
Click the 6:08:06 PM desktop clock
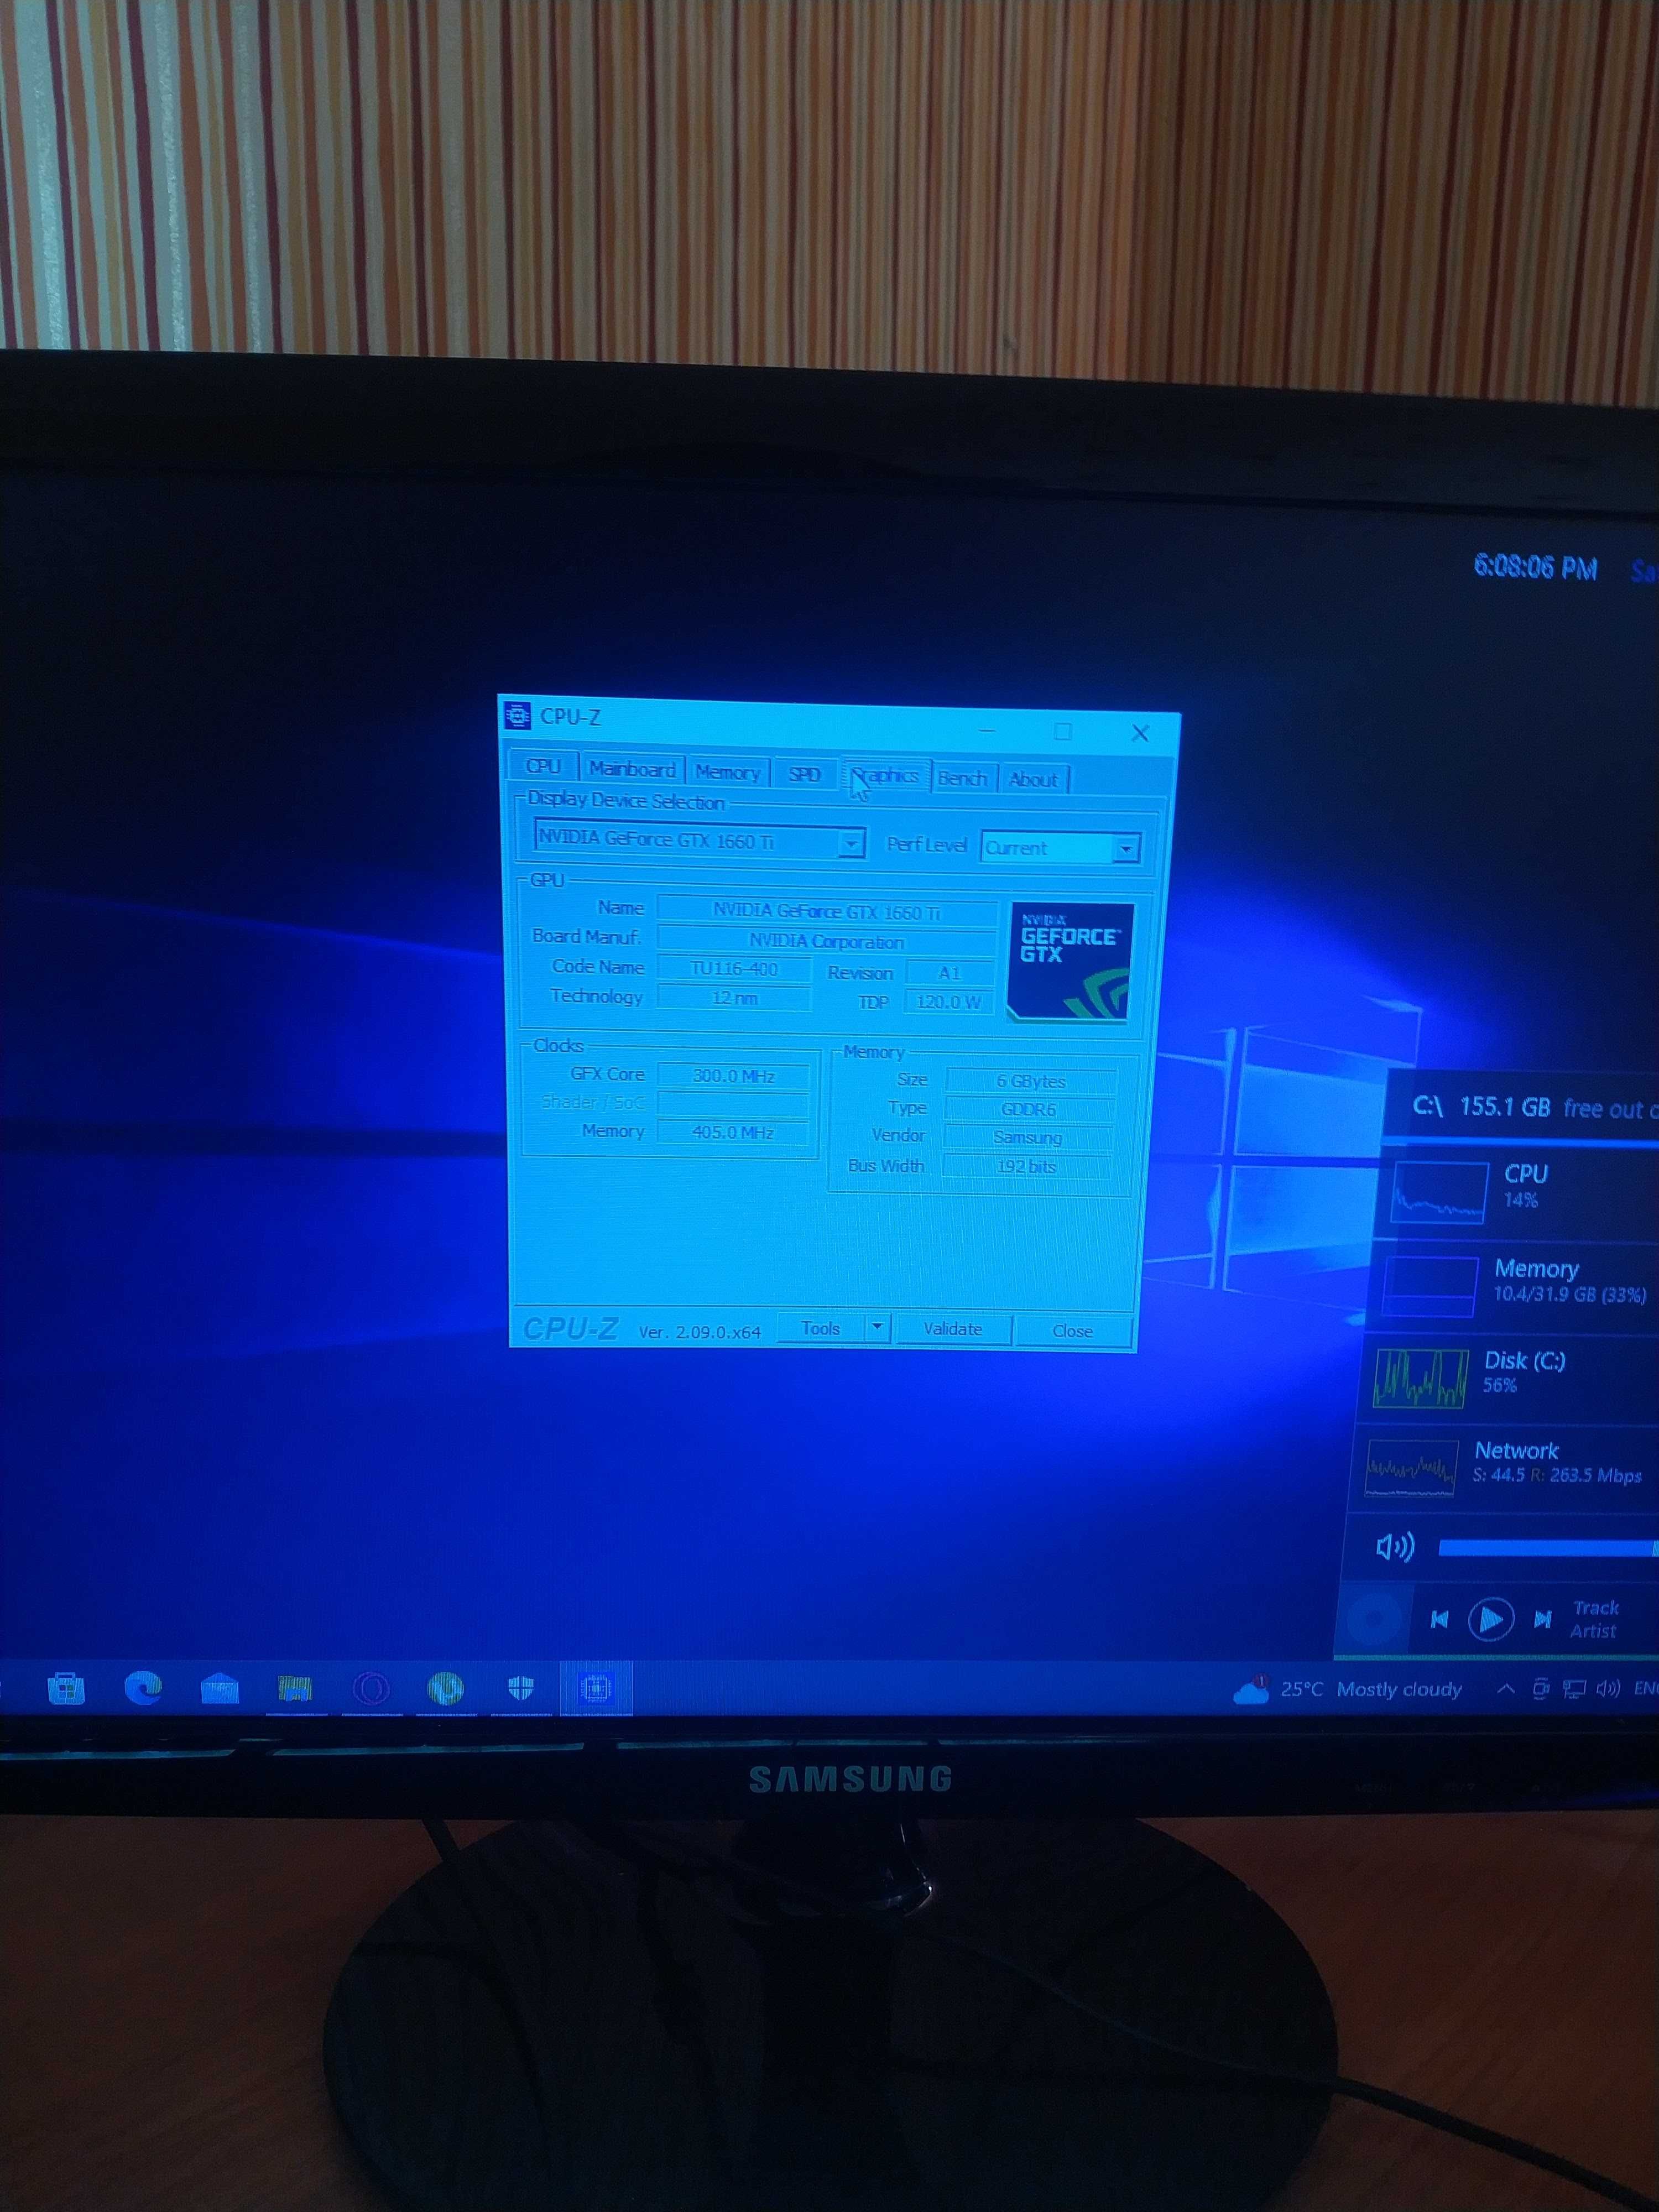pos(1535,568)
